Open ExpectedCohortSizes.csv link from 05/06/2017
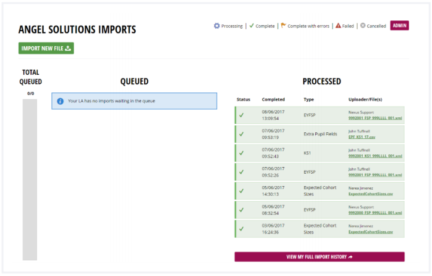 370,194
